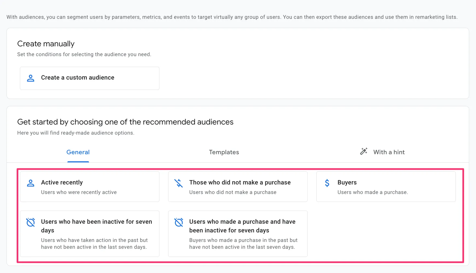Click the crossed-out dollar icon for non-purchasers
Image resolution: width=476 pixels, height=273 pixels.
coord(179,183)
